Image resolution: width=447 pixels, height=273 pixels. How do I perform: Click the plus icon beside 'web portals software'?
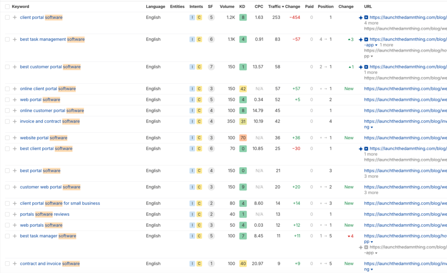tap(14, 225)
